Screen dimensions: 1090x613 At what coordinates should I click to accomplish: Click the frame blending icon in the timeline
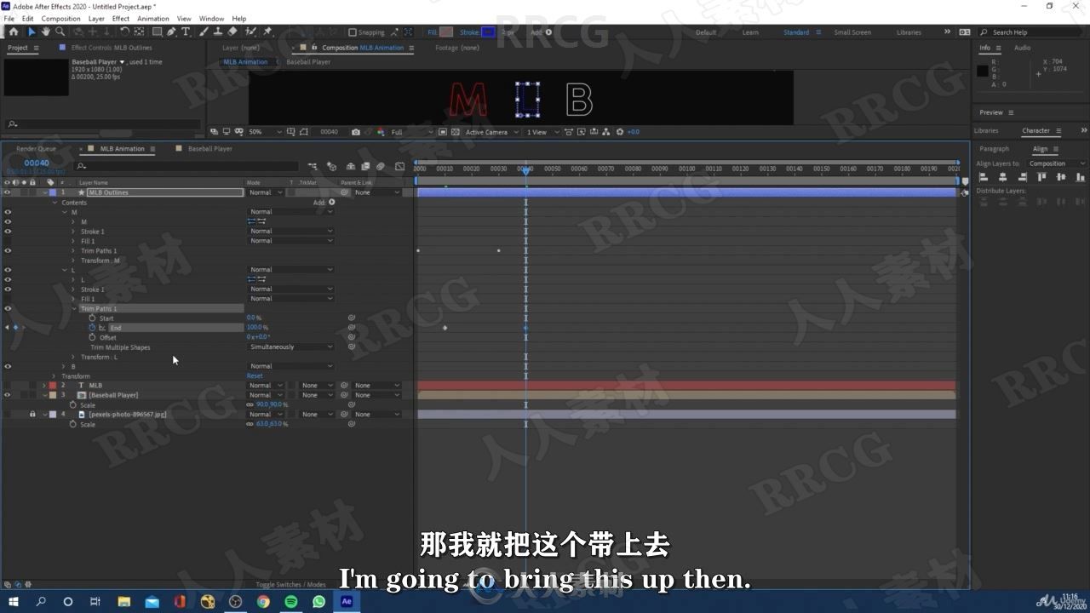tap(365, 166)
